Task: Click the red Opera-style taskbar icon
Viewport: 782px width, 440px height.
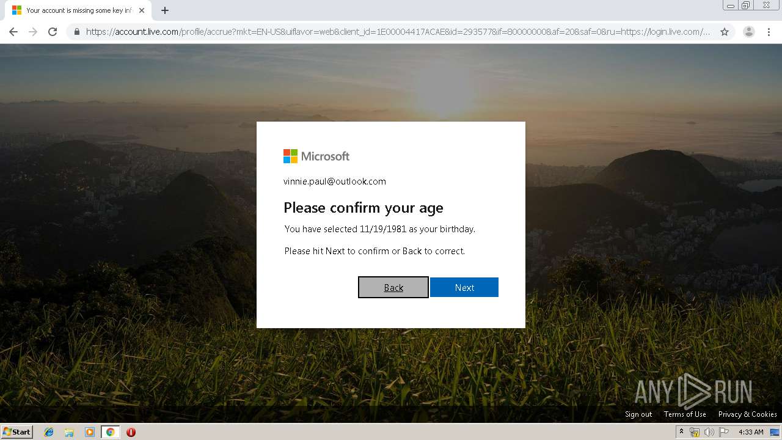Action: click(x=131, y=432)
